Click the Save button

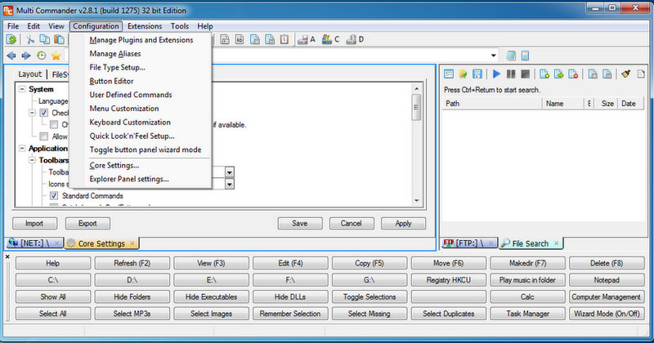pyautogui.click(x=300, y=224)
